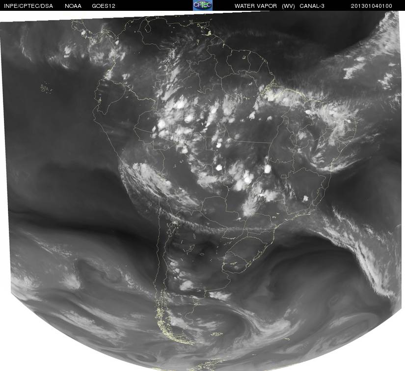
Task: Click the 201301040100 timestamp
Action: 372,6
